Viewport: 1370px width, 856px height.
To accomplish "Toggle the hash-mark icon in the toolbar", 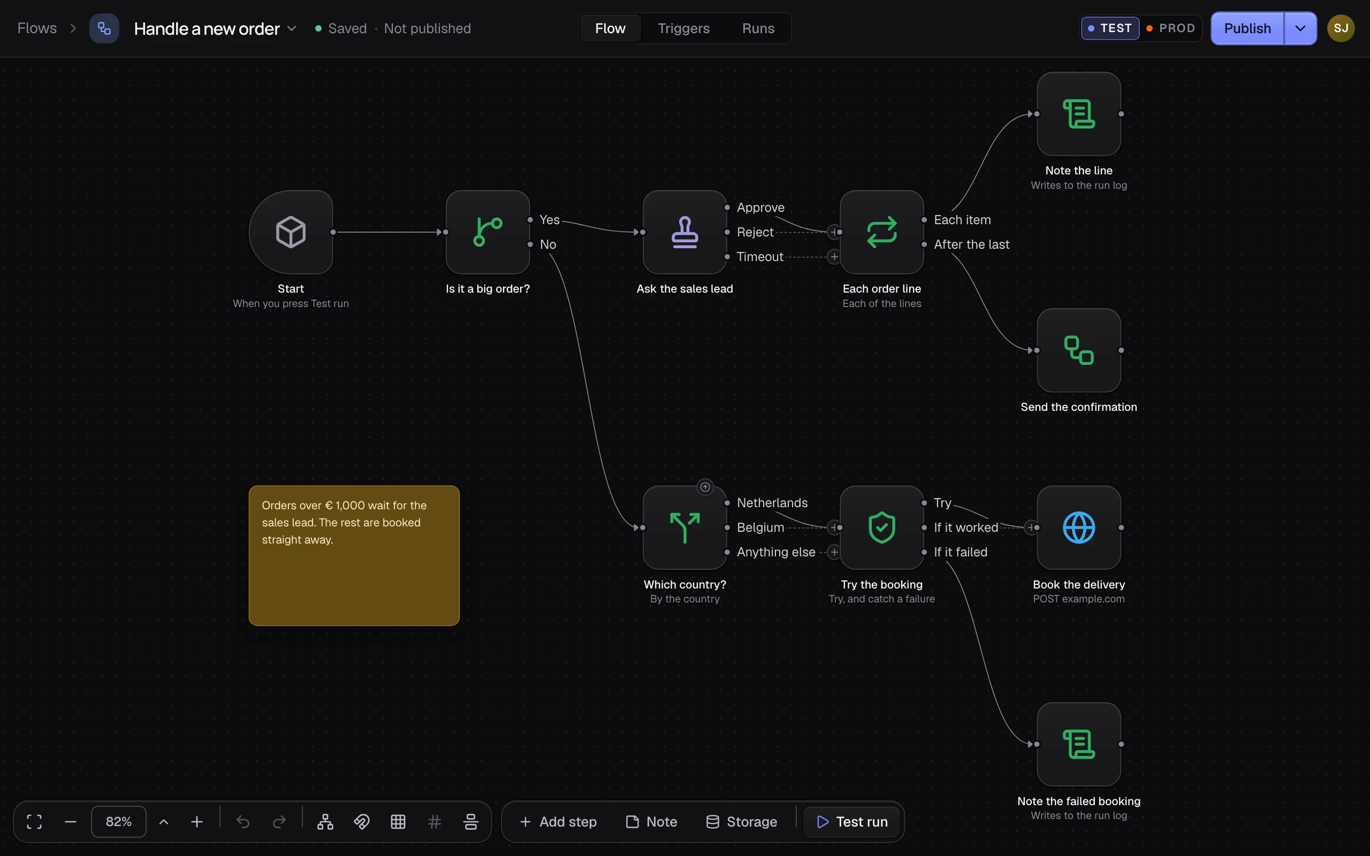I will (434, 821).
